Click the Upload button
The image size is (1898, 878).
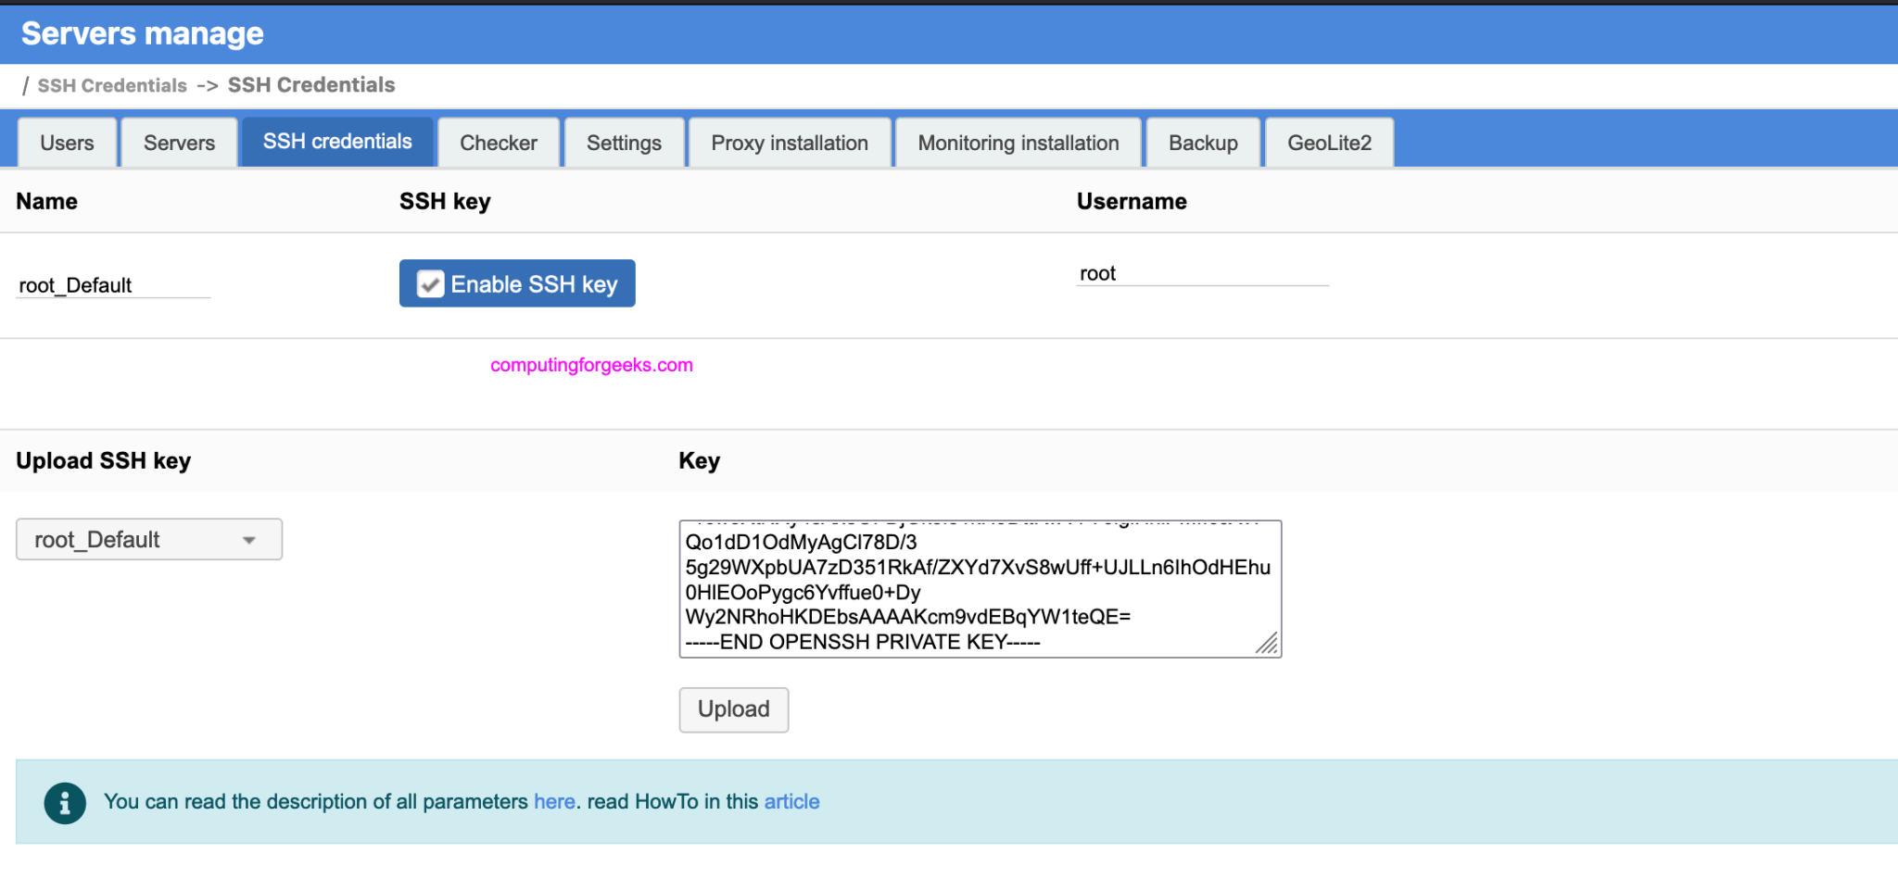pyautogui.click(x=733, y=709)
